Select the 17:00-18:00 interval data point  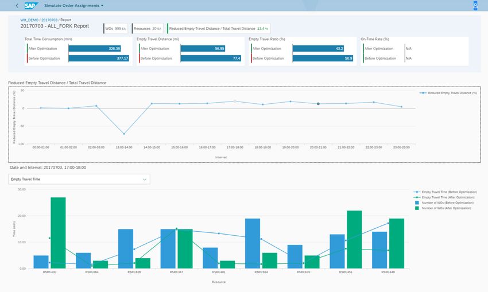(234, 102)
